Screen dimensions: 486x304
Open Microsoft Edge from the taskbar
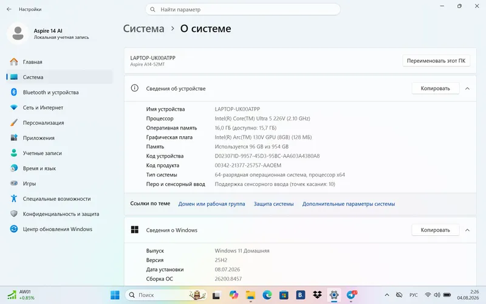click(267, 295)
